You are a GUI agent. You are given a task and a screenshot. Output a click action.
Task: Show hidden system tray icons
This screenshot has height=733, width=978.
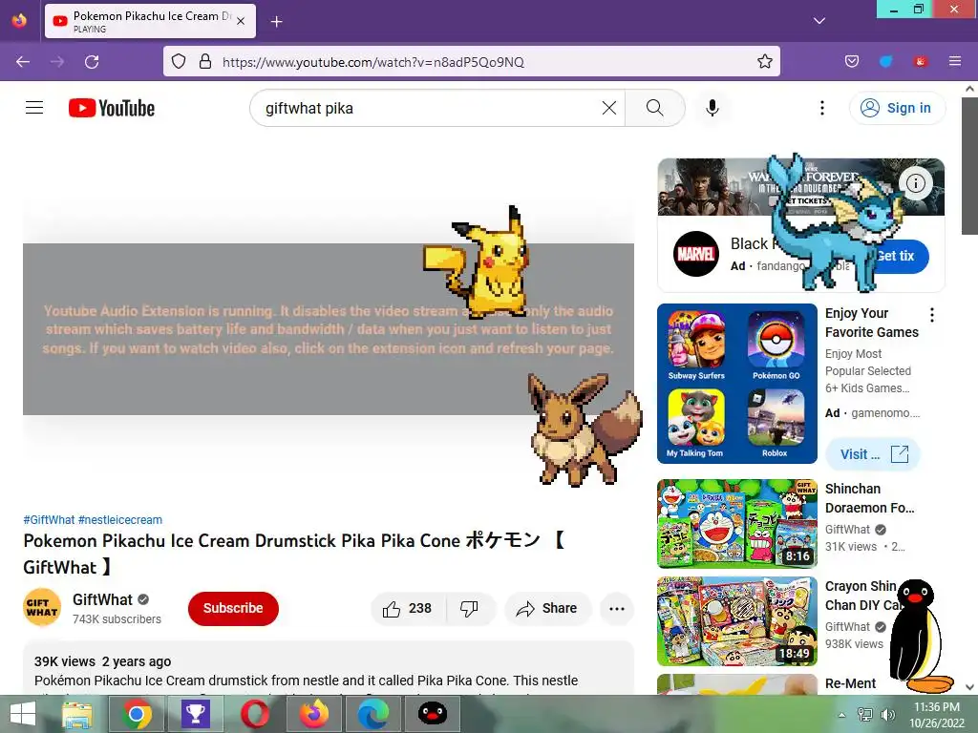click(x=841, y=714)
